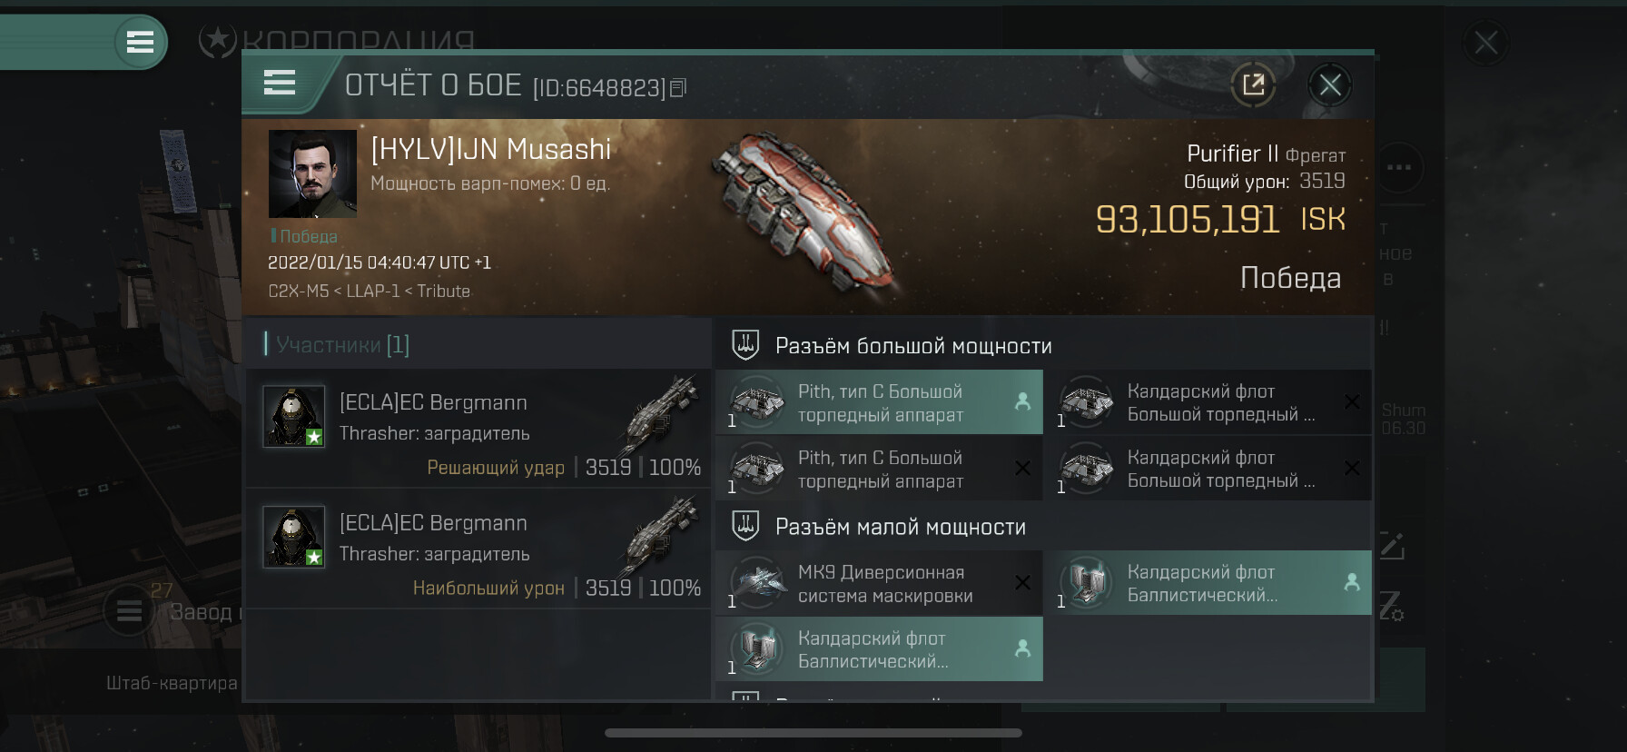Screen dimensions: 1627x752
Task: Close the battle report window
Action: coord(1330,85)
